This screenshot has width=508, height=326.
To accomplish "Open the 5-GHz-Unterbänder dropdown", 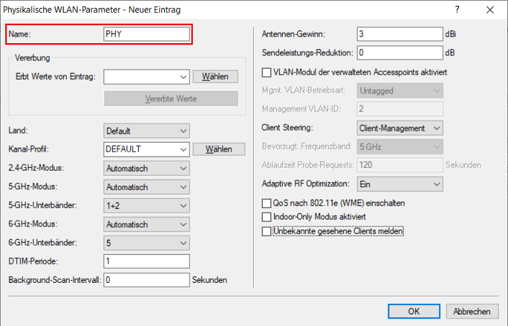I will 146,205.
